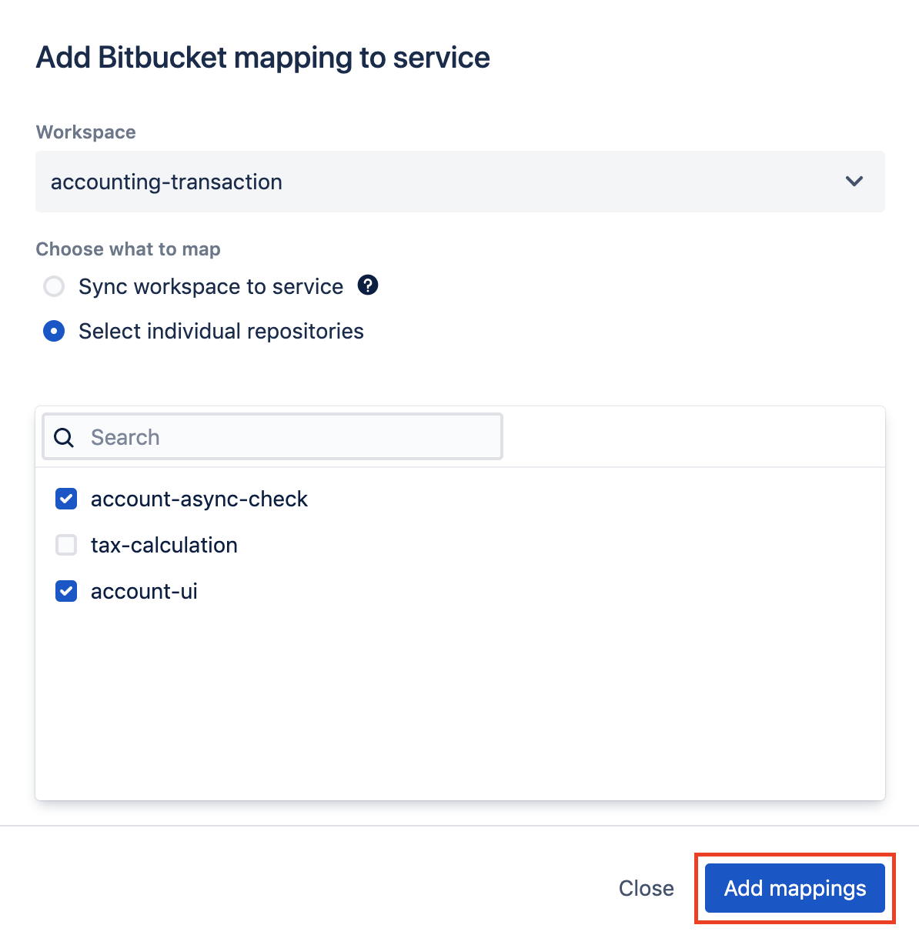The image size is (919, 945).
Task: Click the account-async-check repository label
Action: tap(199, 499)
